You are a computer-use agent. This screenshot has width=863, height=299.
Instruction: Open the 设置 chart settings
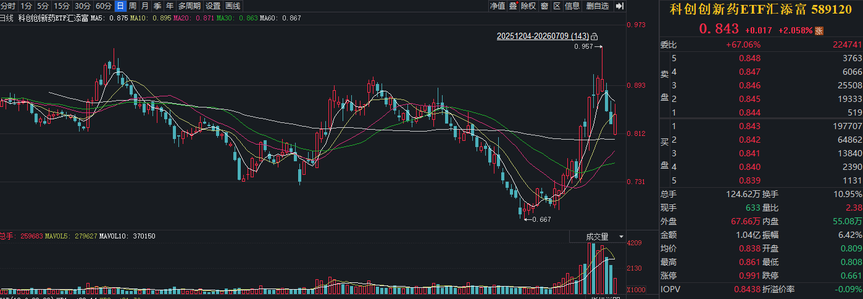(213, 6)
